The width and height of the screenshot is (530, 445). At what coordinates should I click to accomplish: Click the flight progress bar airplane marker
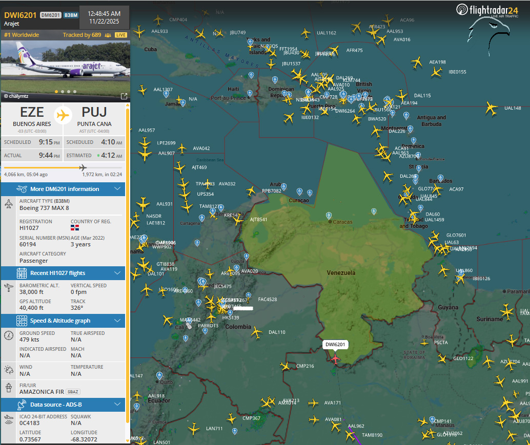pos(83,167)
